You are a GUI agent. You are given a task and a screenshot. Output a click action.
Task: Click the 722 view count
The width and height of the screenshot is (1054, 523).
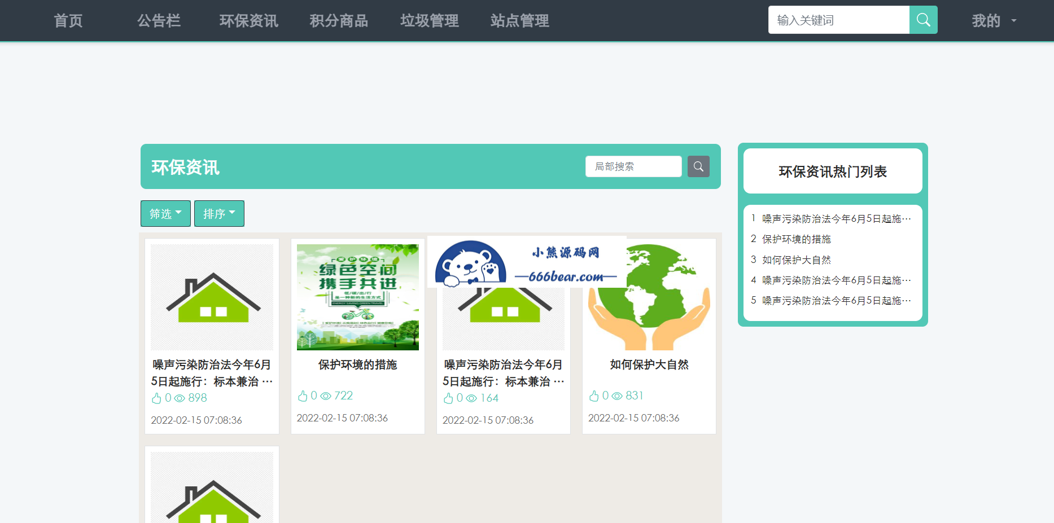pyautogui.click(x=343, y=396)
